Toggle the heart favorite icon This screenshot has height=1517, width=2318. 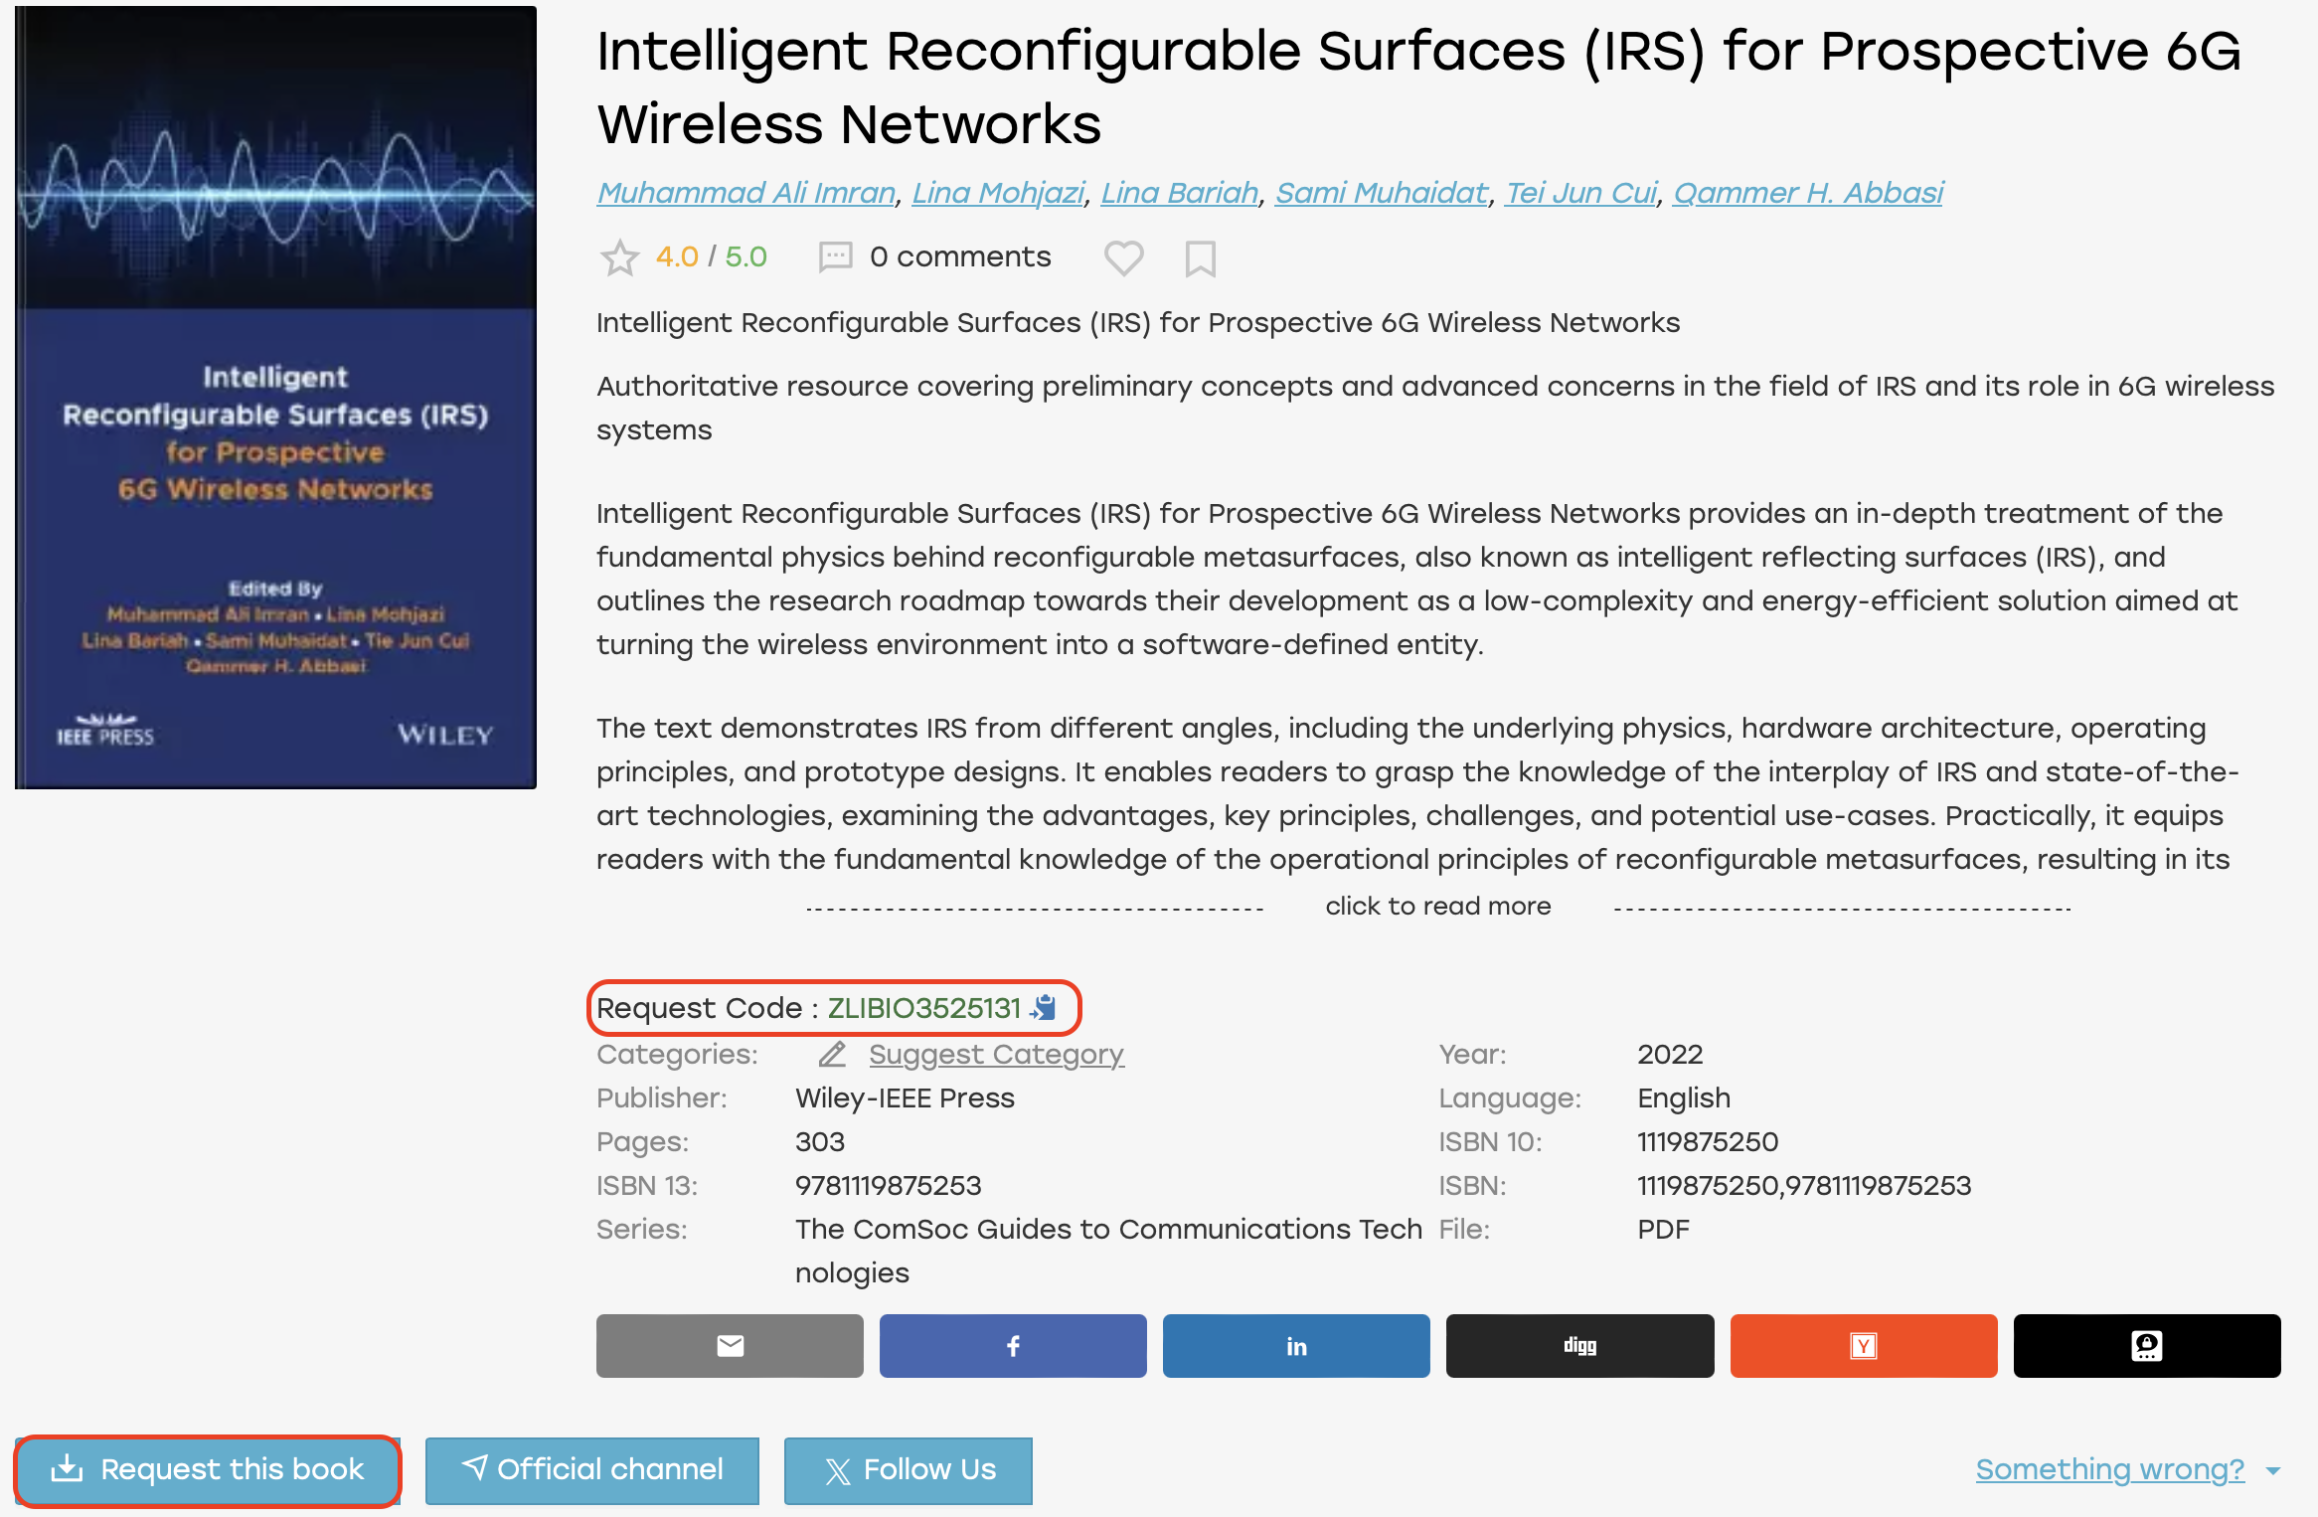coord(1123,257)
